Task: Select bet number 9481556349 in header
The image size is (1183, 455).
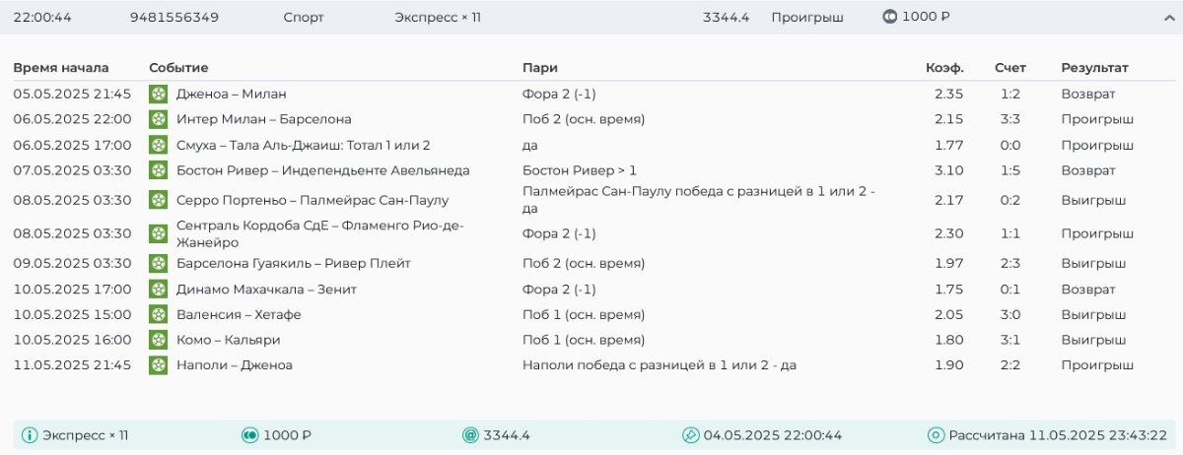Action: point(174,18)
